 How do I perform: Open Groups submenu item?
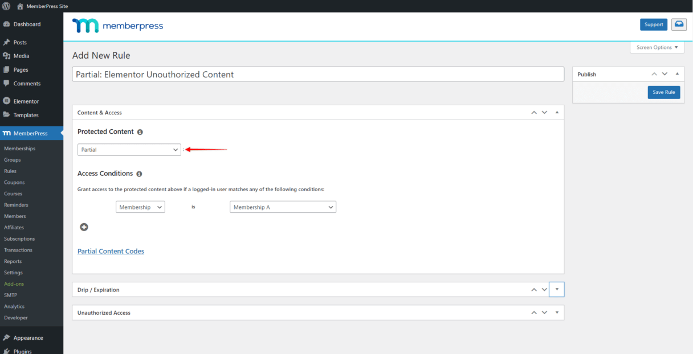coord(12,160)
